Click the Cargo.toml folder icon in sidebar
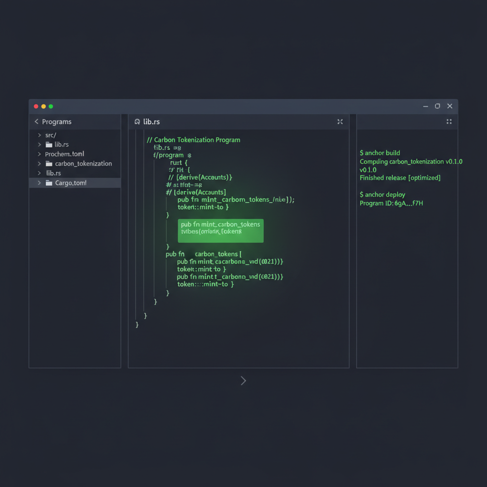Viewport: 487px width, 487px height. point(49,182)
